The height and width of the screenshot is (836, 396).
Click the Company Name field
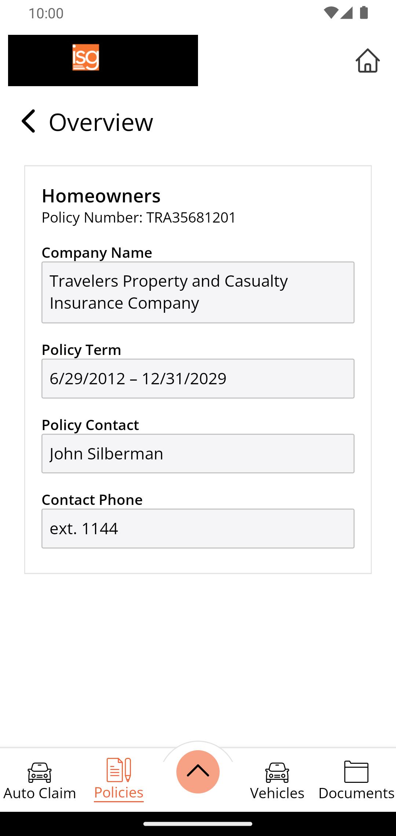pyautogui.click(x=198, y=292)
